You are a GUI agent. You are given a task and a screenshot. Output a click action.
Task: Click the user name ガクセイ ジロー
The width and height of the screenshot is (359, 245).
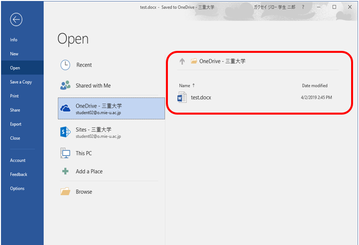pyautogui.click(x=274, y=7)
